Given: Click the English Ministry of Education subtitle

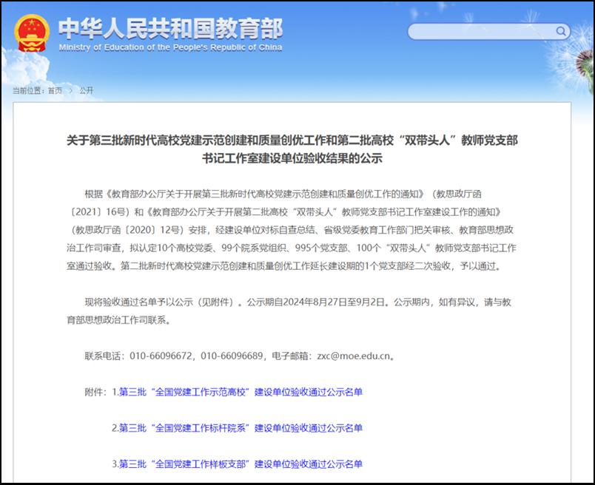Looking at the screenshot, I should [170, 48].
